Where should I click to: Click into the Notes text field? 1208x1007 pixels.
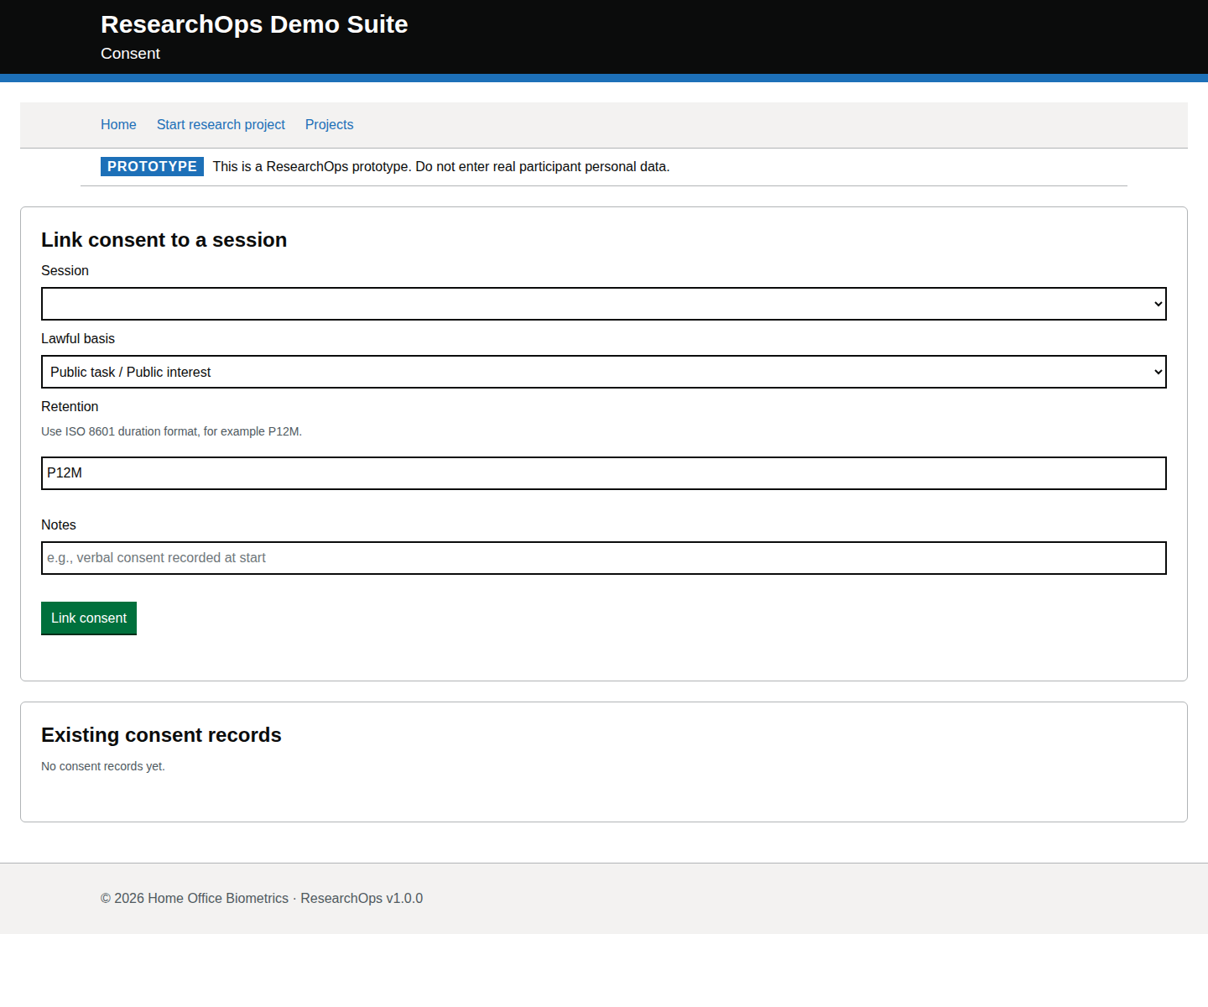603,558
